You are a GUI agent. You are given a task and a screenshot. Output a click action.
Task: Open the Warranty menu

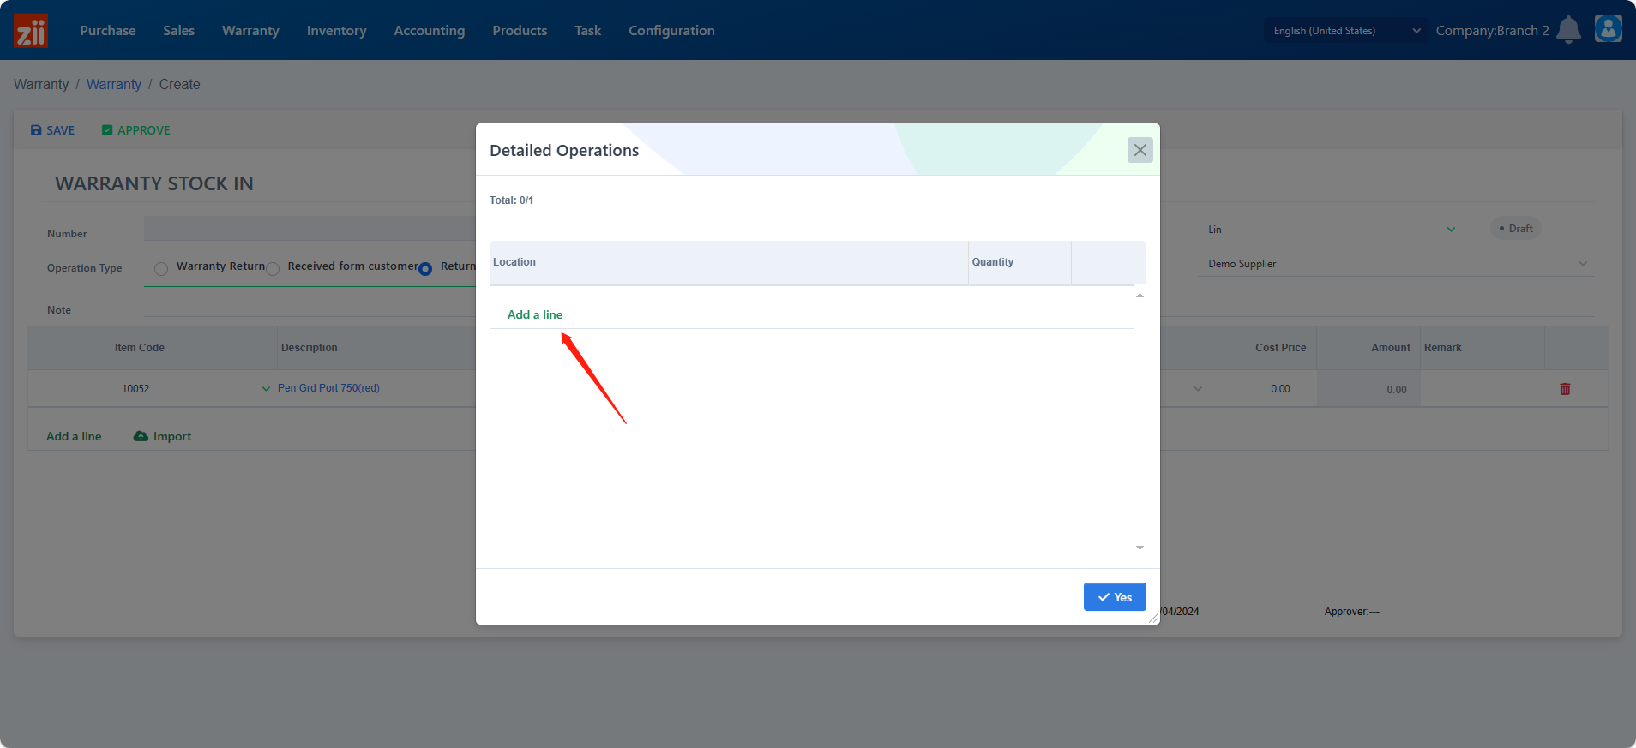(250, 30)
